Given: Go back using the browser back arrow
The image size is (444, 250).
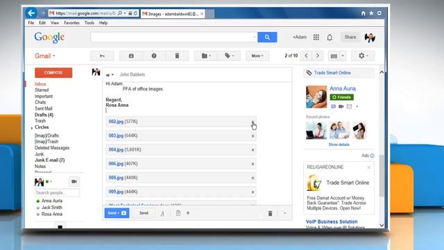Looking at the screenshot, I should tap(31, 12).
